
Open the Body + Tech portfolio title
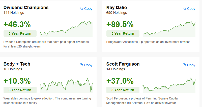pyautogui.click(x=17, y=64)
